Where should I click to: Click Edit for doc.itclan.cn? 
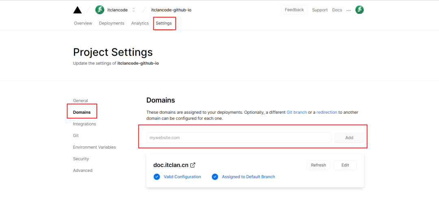point(345,165)
